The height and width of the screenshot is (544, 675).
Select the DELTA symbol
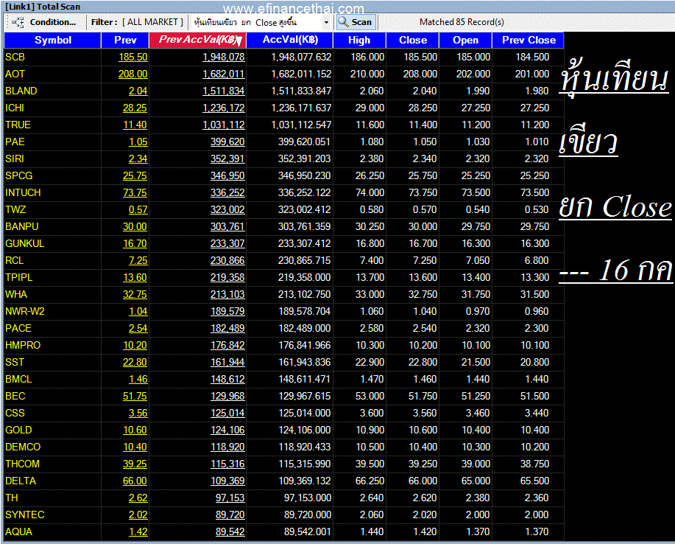point(21,481)
